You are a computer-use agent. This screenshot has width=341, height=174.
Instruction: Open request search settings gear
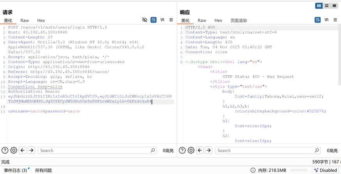14,150
